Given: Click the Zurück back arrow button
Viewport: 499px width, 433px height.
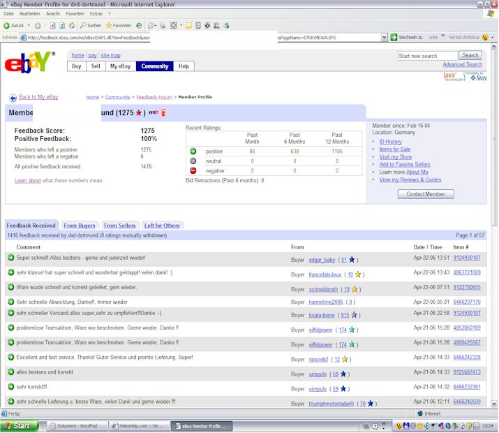Looking at the screenshot, I should [13, 26].
